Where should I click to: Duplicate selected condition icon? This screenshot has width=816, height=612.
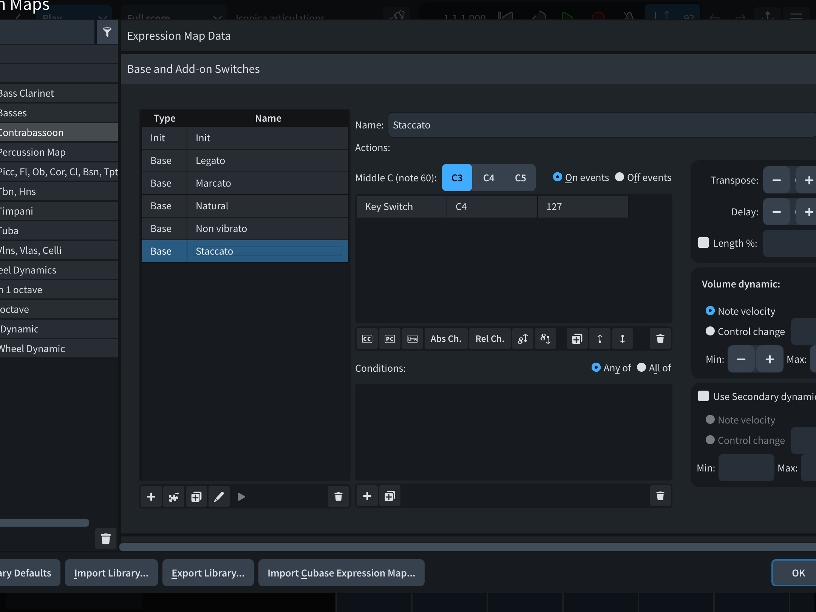point(390,496)
